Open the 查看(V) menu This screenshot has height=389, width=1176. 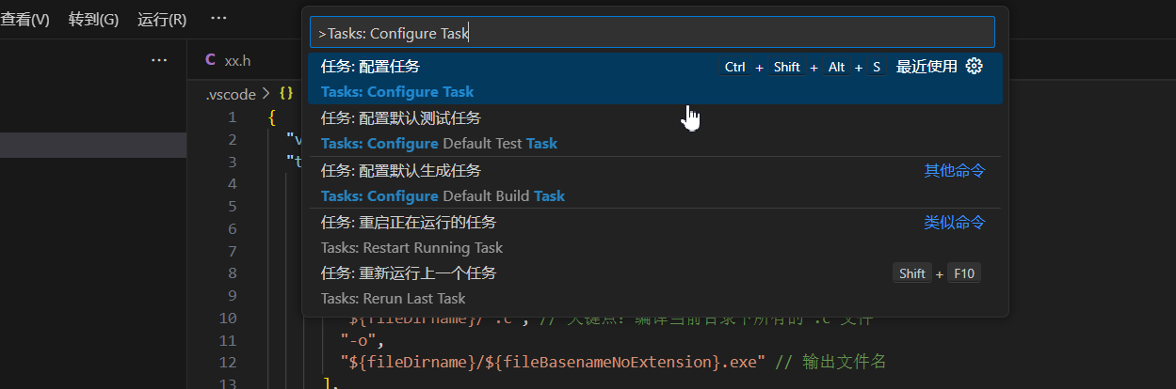pos(24,19)
